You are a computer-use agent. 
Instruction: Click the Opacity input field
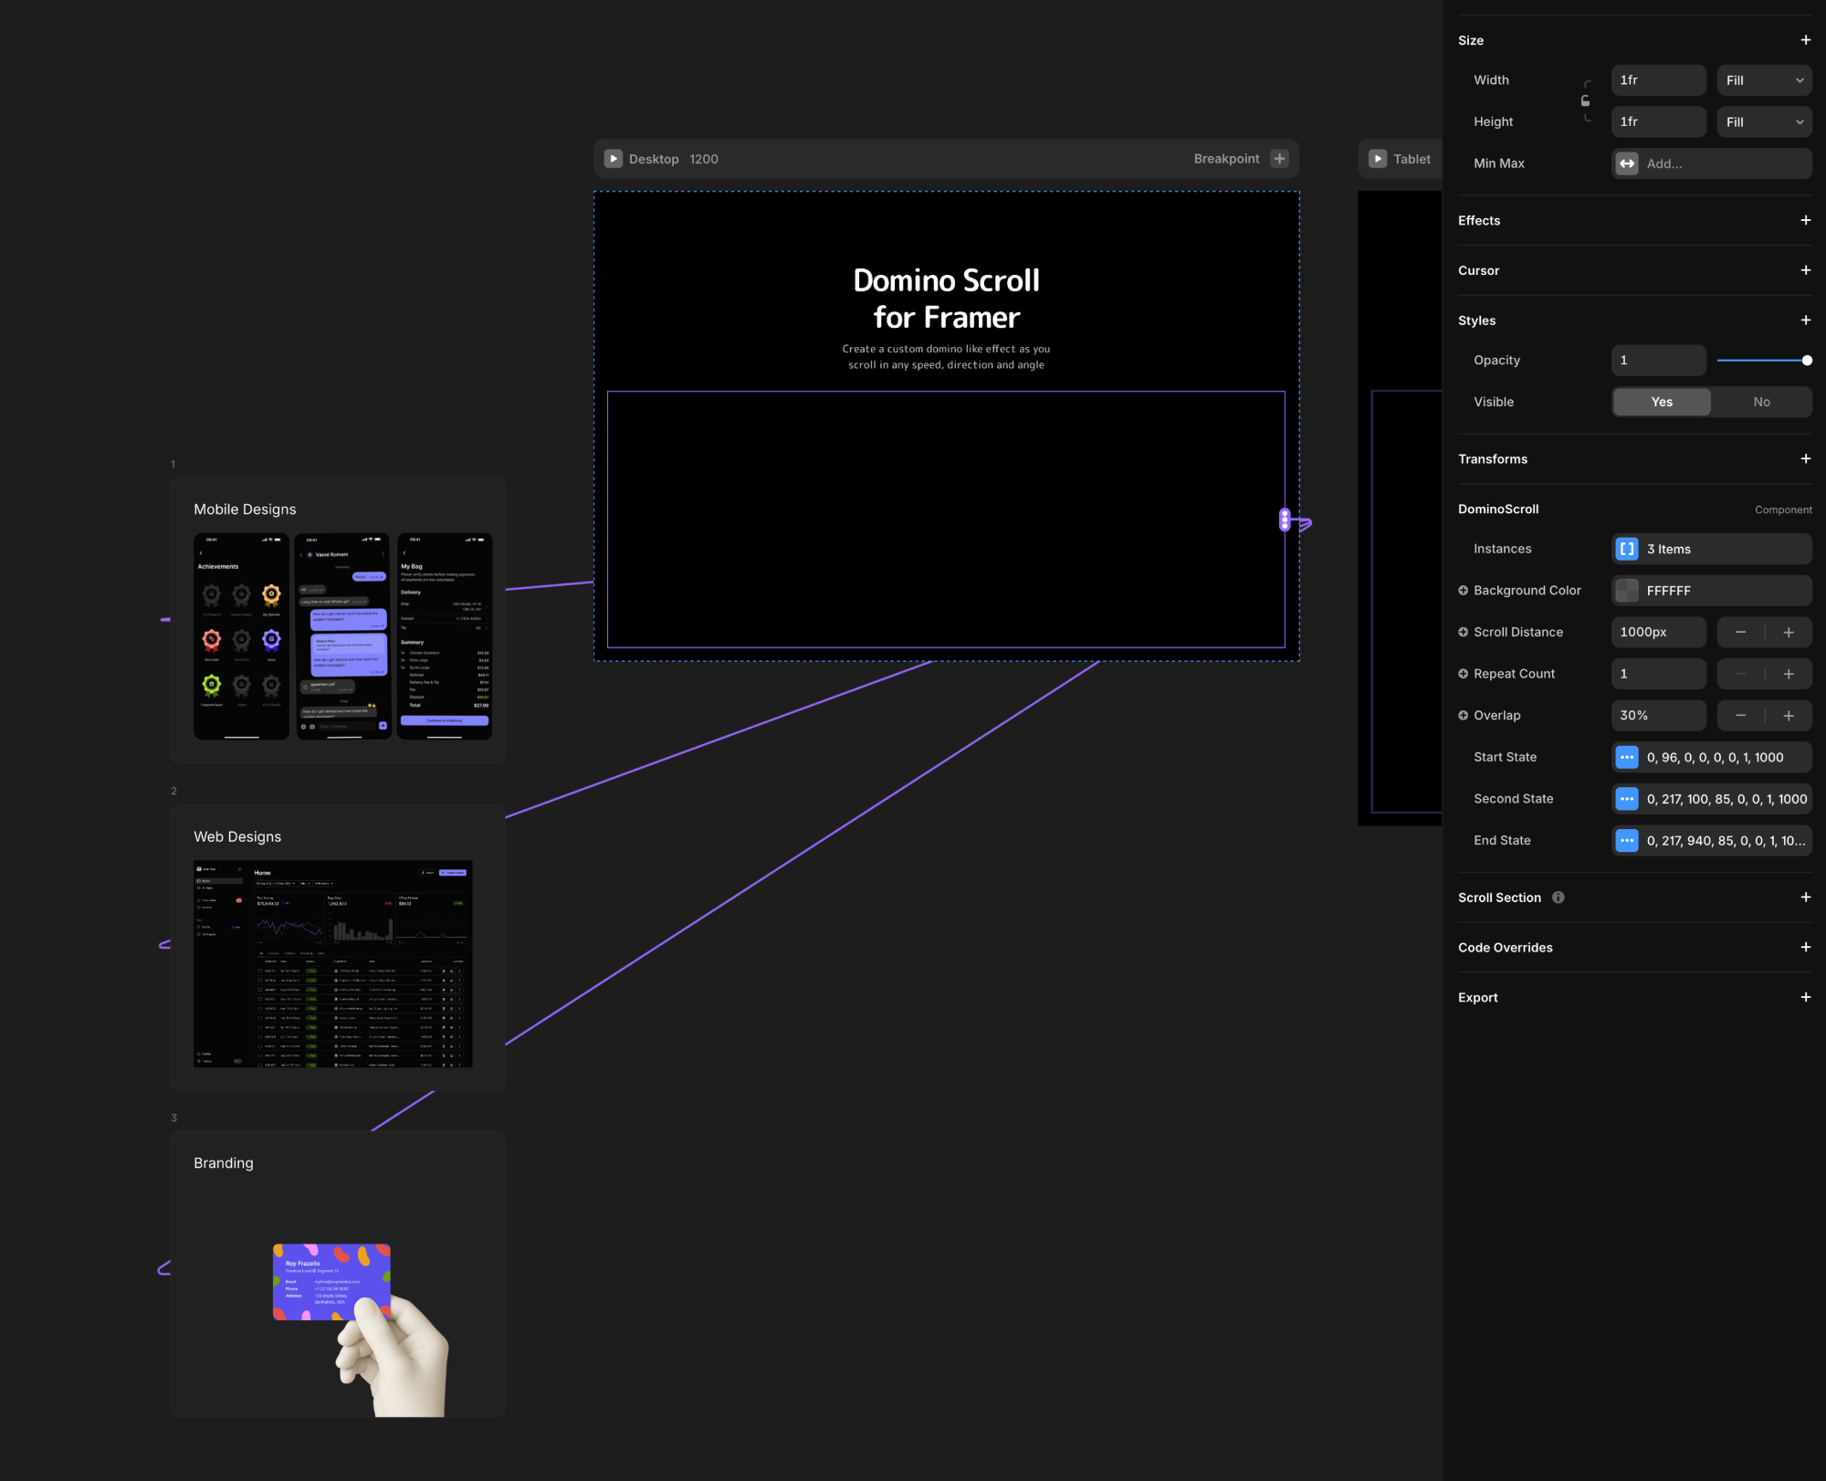coord(1658,361)
